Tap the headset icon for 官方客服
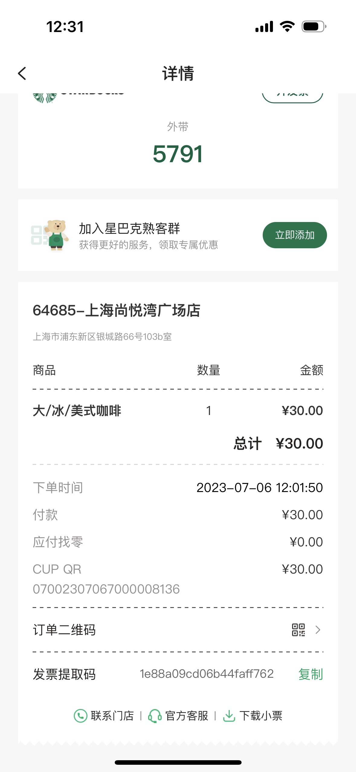Viewport: 356px width, 772px height. tap(155, 716)
